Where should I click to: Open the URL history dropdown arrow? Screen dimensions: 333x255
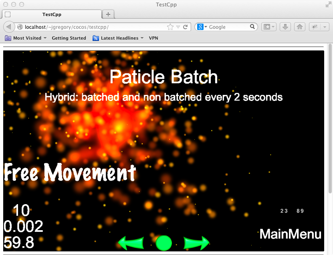point(178,27)
